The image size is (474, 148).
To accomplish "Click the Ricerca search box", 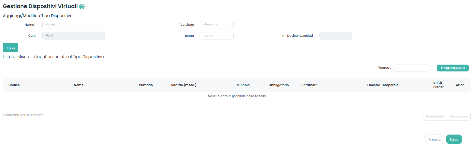I will (411, 68).
